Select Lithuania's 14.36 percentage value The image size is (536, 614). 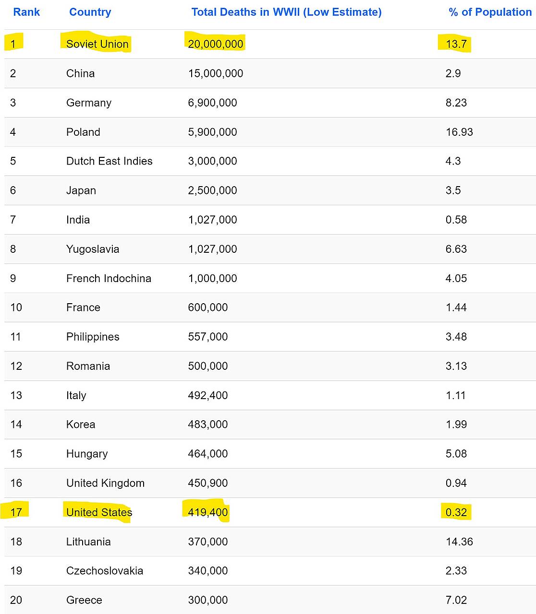pos(459,542)
